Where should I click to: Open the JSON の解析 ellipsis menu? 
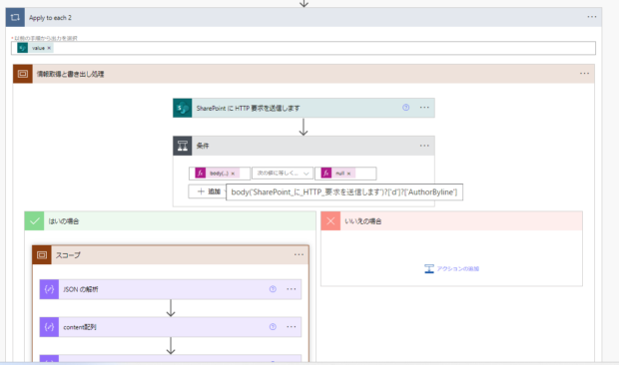292,289
